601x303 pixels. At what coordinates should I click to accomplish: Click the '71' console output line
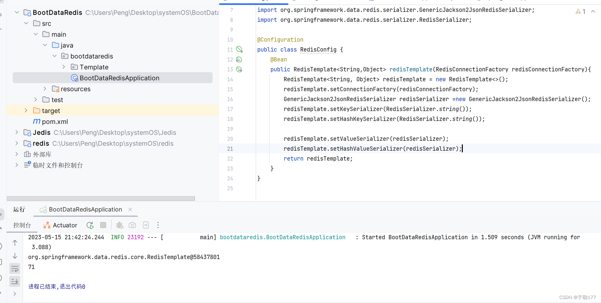tap(31, 267)
